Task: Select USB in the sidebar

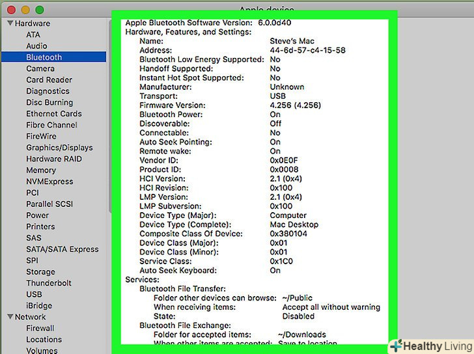Action: [x=34, y=294]
